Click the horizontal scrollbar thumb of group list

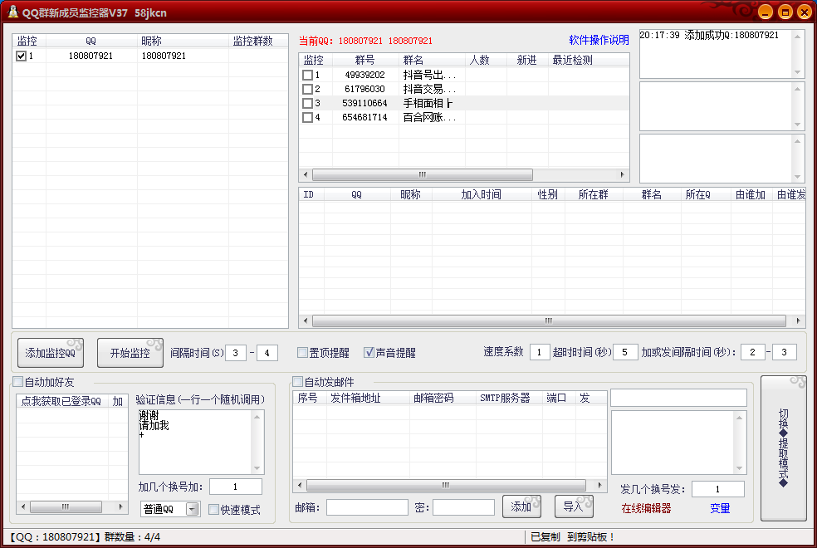422,174
